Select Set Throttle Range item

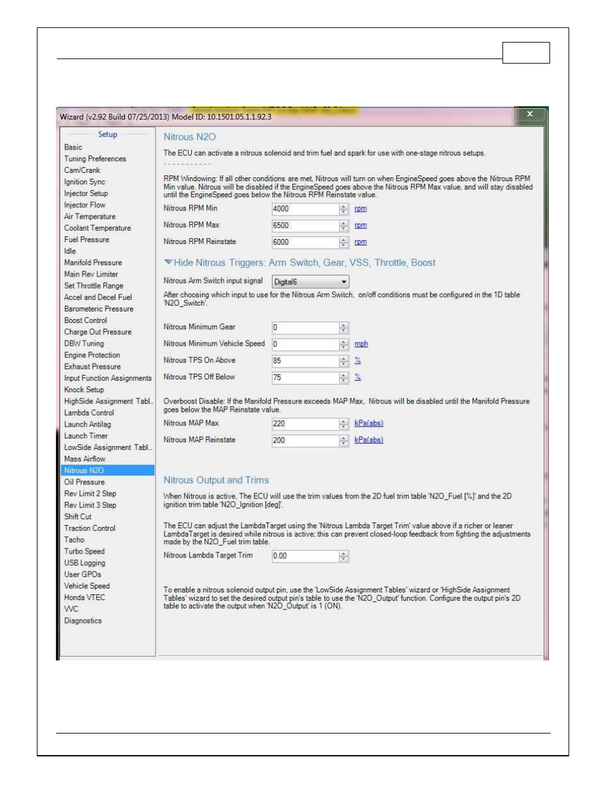click(93, 286)
